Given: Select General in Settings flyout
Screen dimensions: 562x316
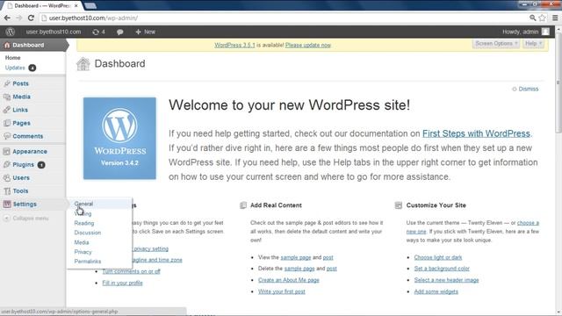Looking at the screenshot, I should pos(84,204).
